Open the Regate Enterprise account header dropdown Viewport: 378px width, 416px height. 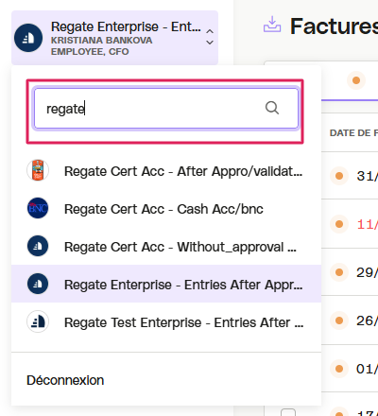click(114, 38)
